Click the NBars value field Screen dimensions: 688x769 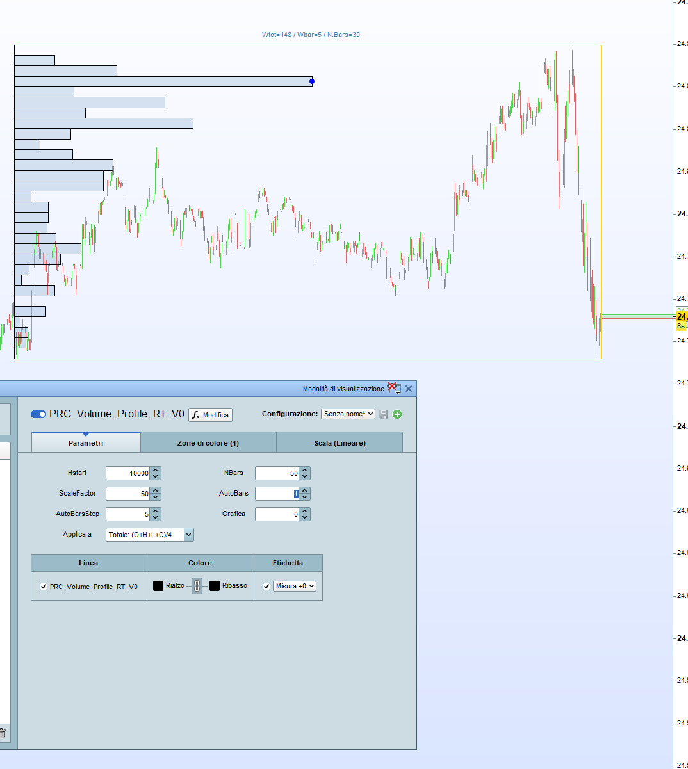pos(277,473)
